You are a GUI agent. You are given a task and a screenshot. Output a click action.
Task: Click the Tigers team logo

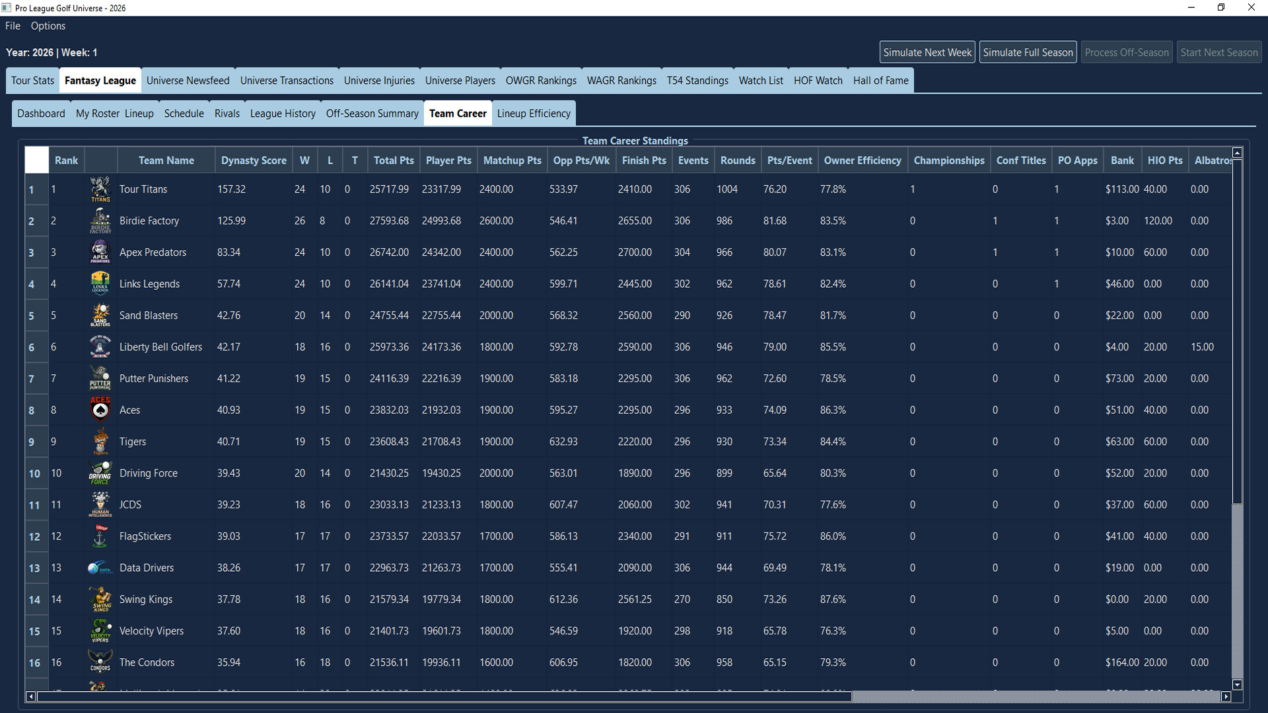tap(100, 441)
